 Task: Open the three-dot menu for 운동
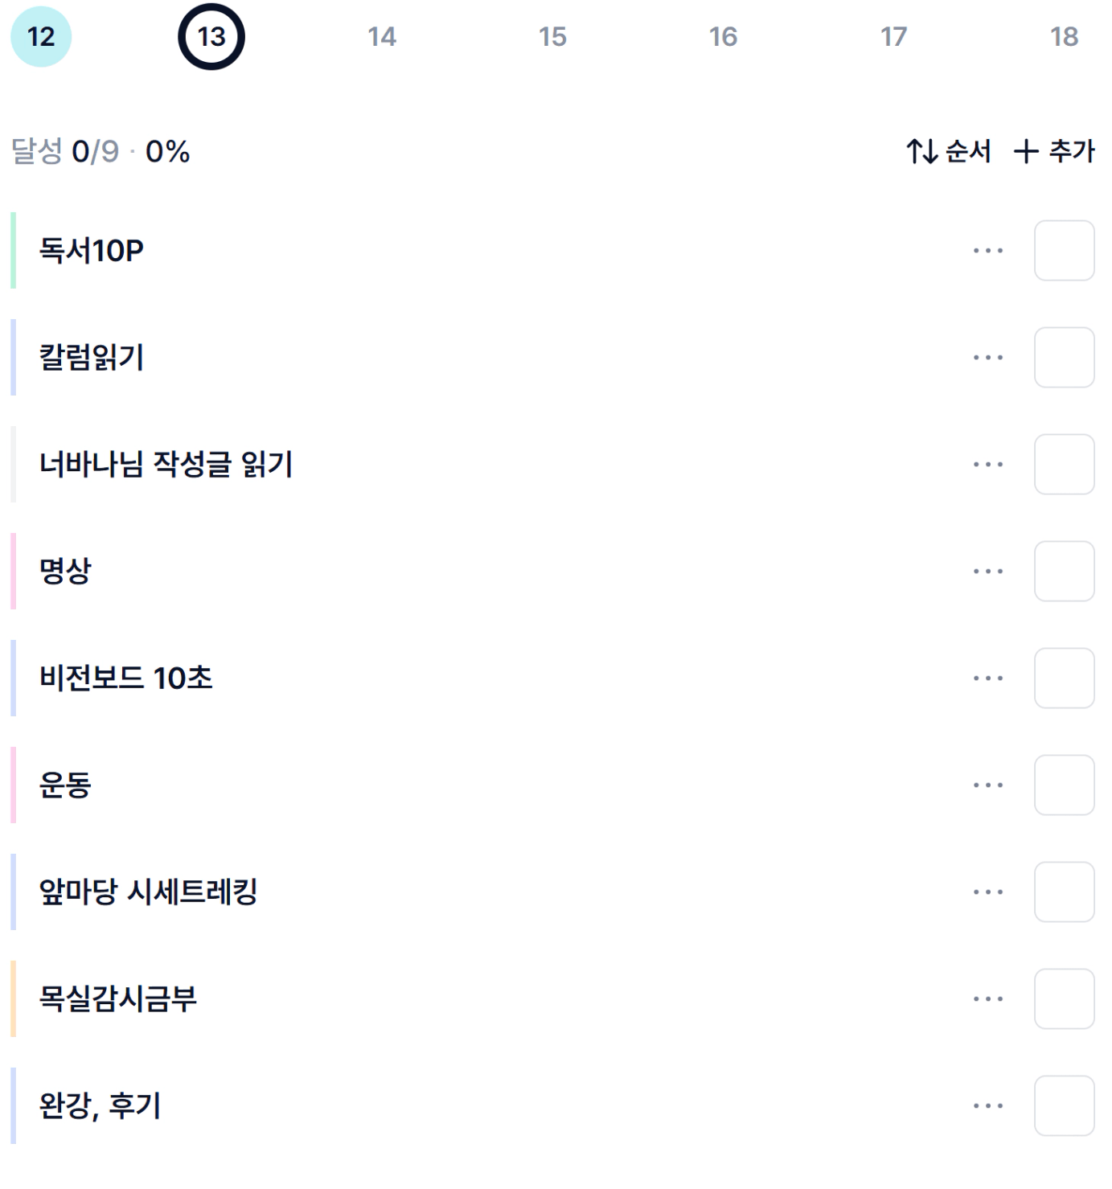987,785
